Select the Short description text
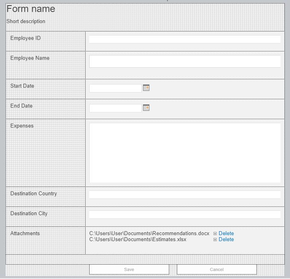This screenshot has height=279, width=290. click(26, 22)
